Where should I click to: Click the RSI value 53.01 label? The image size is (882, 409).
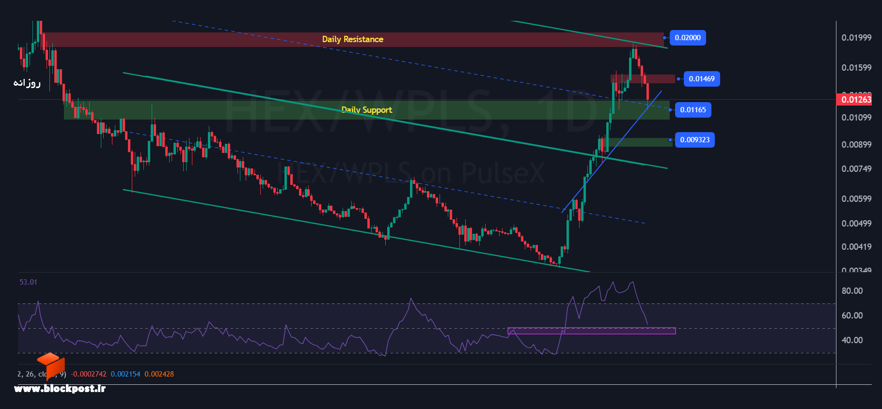click(x=28, y=282)
